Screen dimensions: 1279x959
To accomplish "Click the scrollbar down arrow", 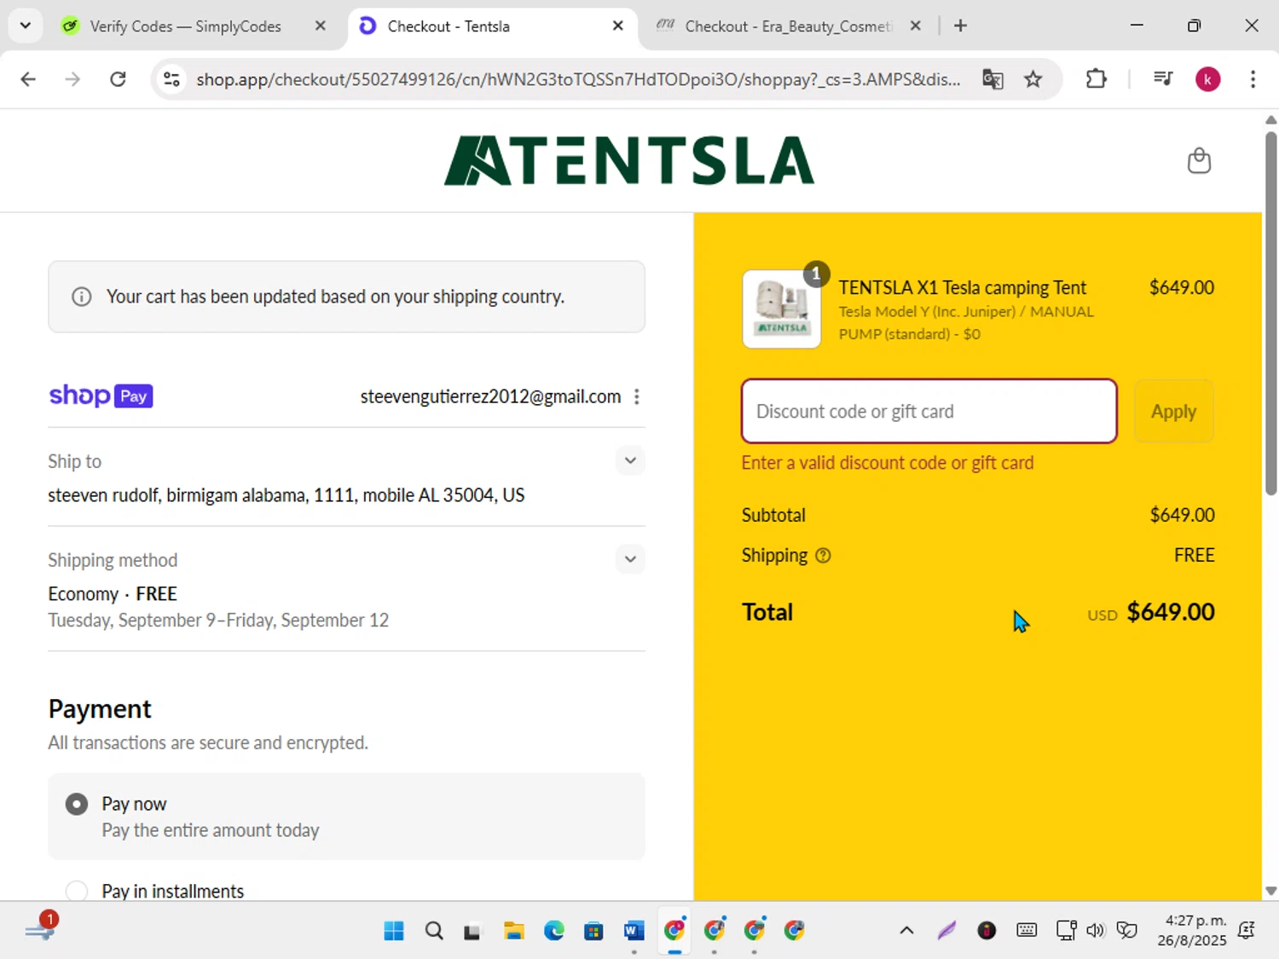I will [1270, 891].
